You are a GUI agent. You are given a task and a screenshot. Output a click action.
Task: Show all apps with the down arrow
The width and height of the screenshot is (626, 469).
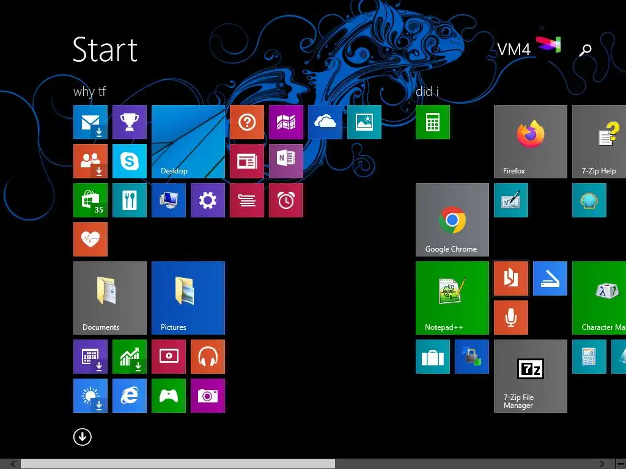(x=83, y=437)
